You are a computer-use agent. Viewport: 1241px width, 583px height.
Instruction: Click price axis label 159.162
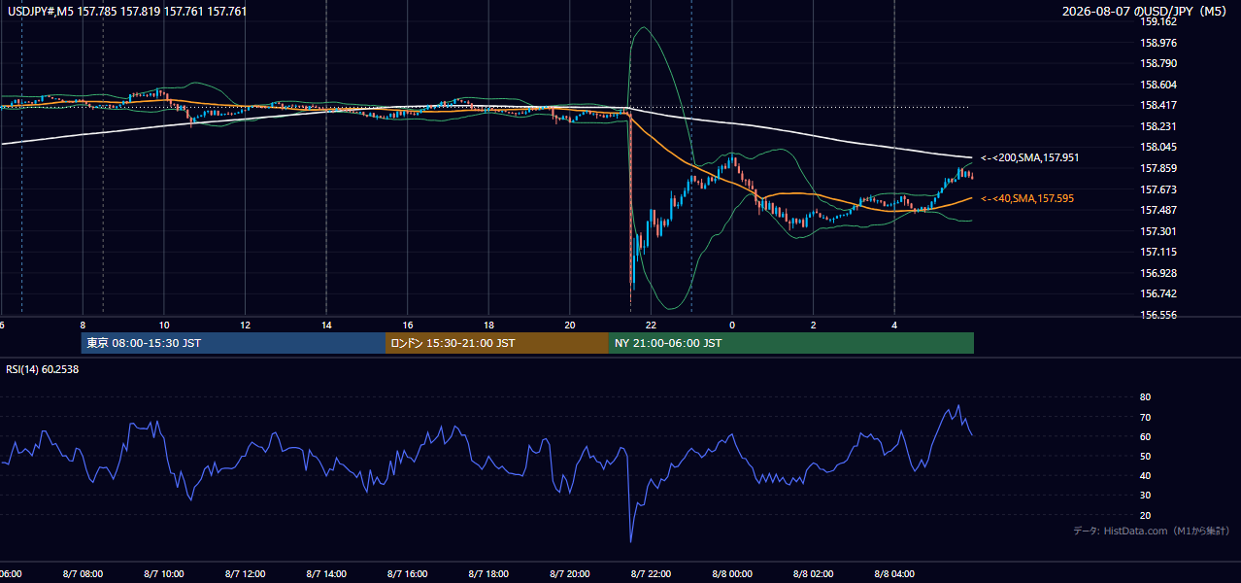point(1159,21)
